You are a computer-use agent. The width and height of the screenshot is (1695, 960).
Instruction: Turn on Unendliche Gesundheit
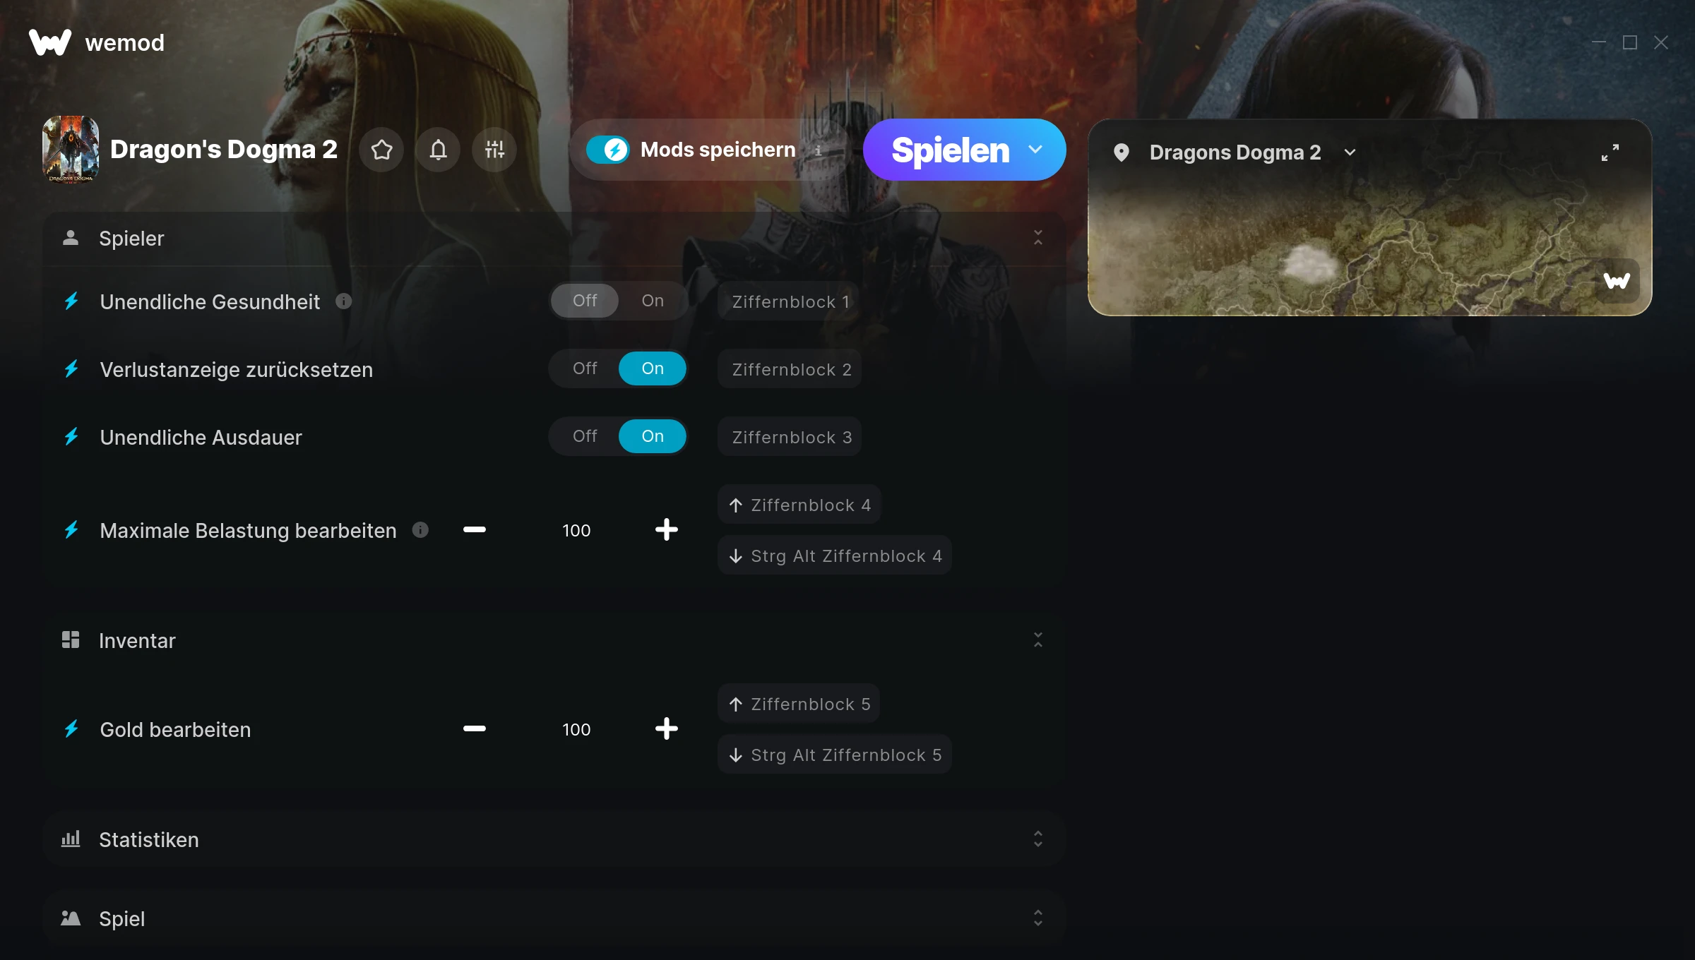(652, 301)
